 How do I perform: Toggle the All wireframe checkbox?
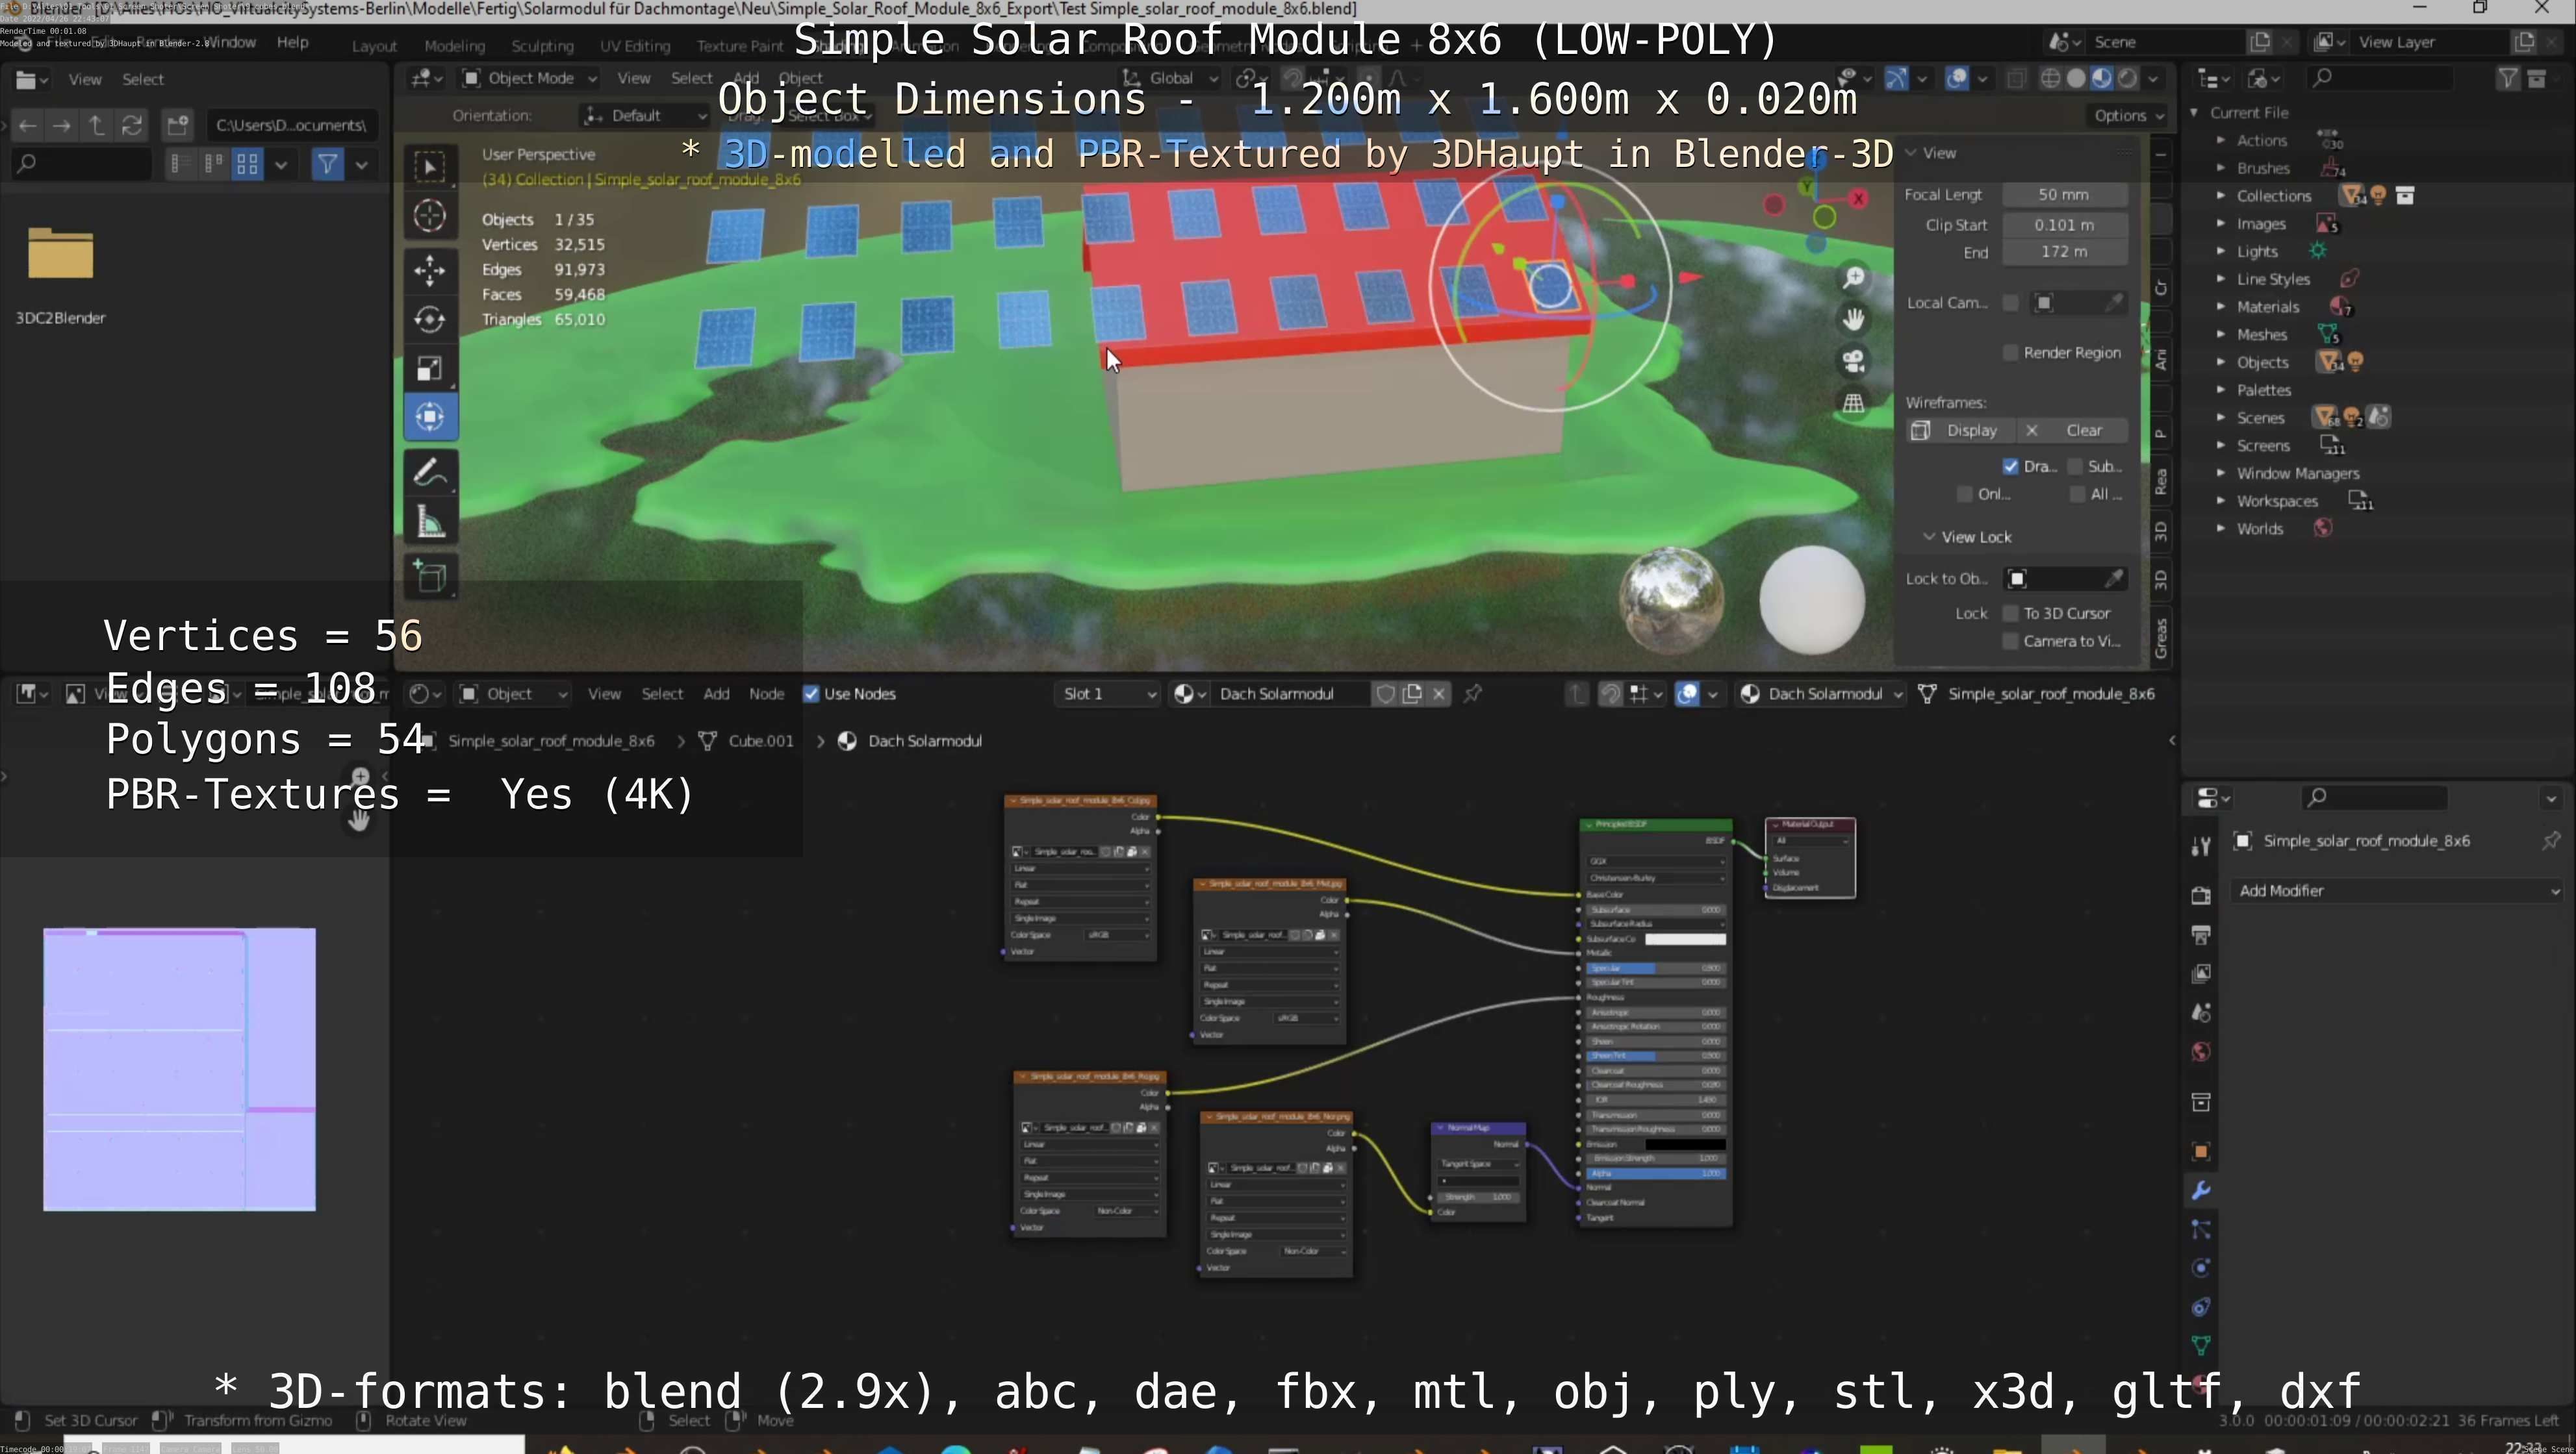point(2077,495)
